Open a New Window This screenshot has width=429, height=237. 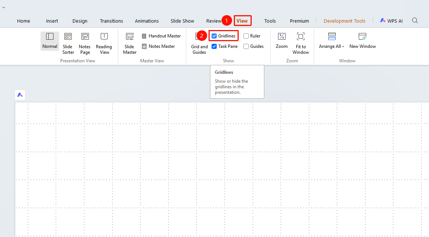(x=362, y=41)
